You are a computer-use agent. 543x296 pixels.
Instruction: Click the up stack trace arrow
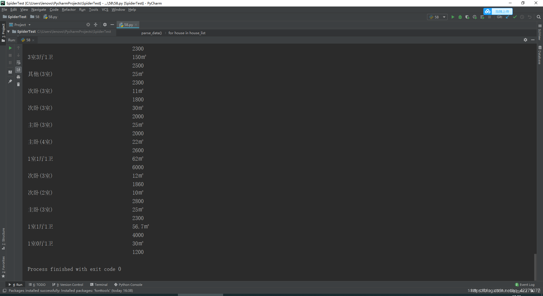(x=18, y=48)
